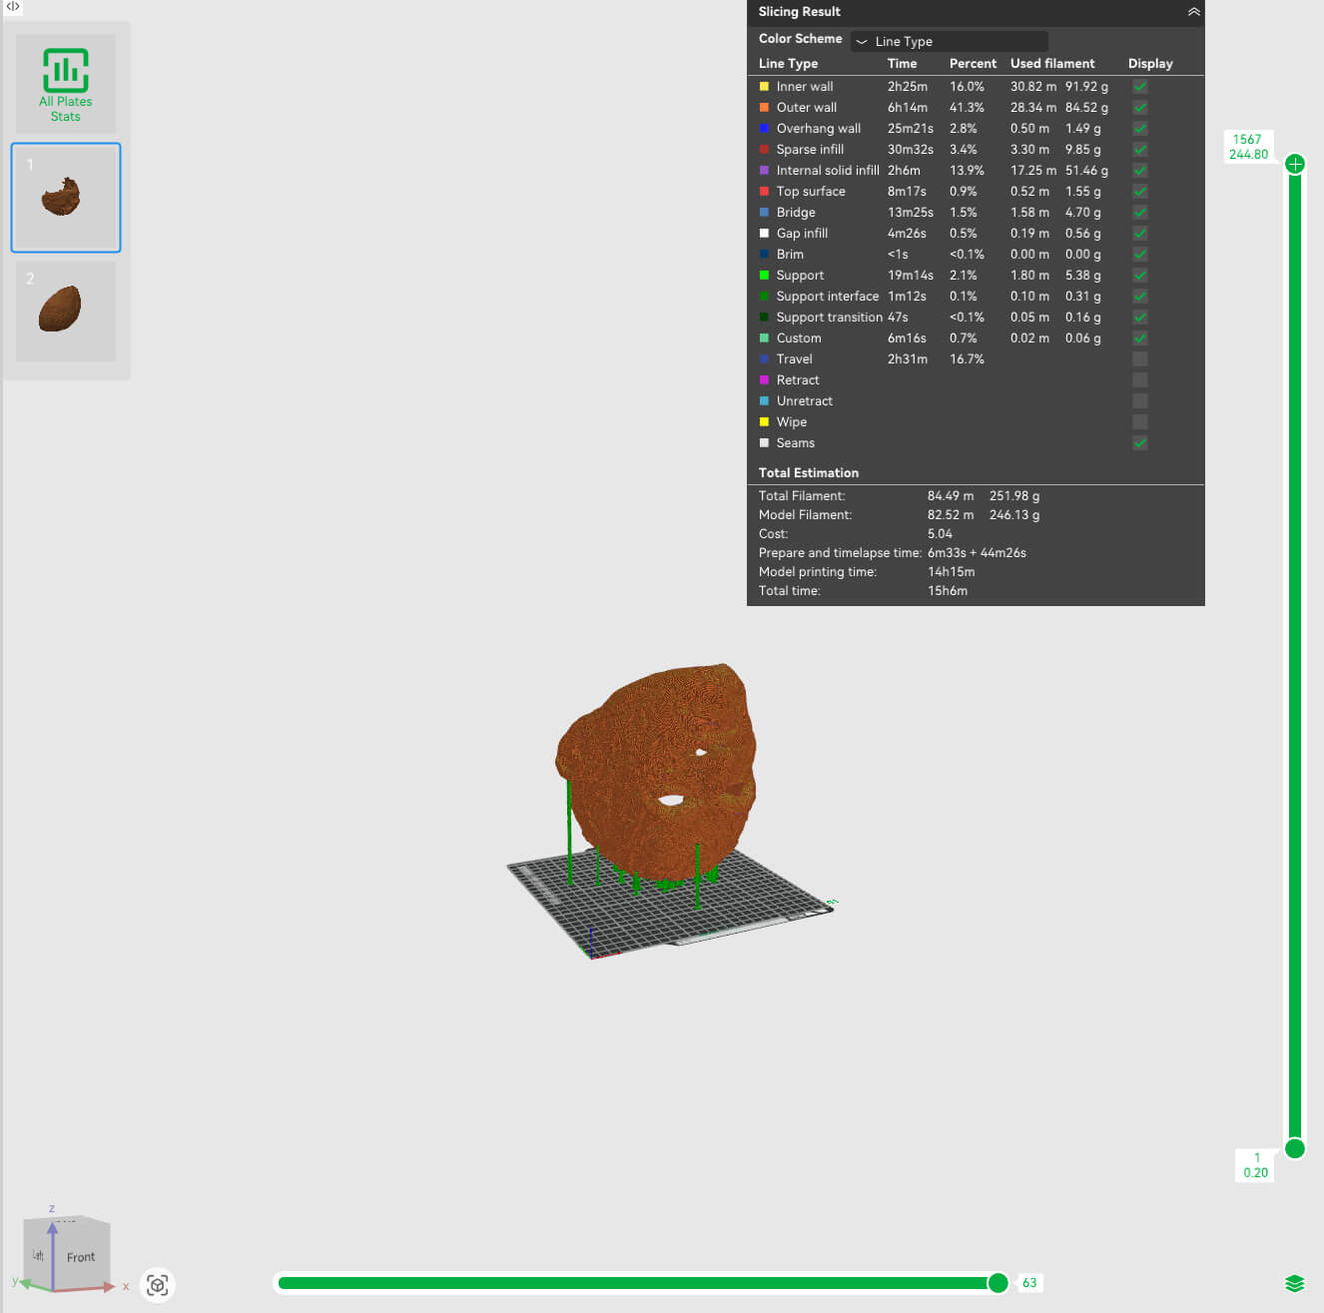This screenshot has height=1313, width=1324.
Task: Enable the Retract display checkbox
Action: [1140, 380]
